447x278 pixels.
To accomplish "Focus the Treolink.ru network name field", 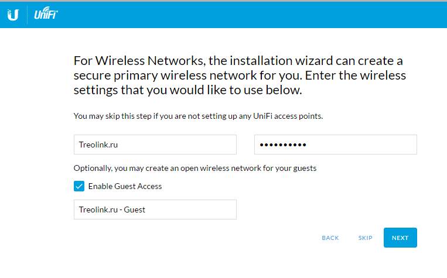I will [x=155, y=145].
